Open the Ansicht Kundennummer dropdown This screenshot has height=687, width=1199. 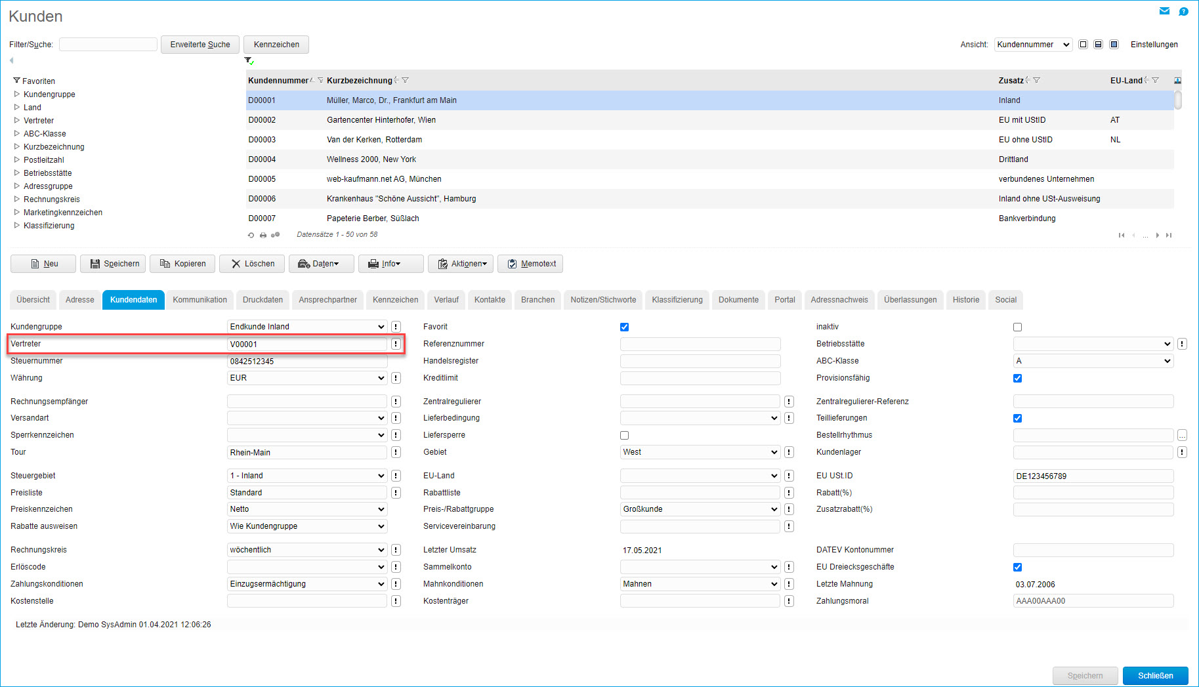[x=1033, y=45]
